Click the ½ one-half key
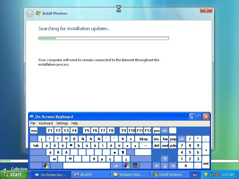The width and height of the screenshot is (239, 179). tap(91, 139)
